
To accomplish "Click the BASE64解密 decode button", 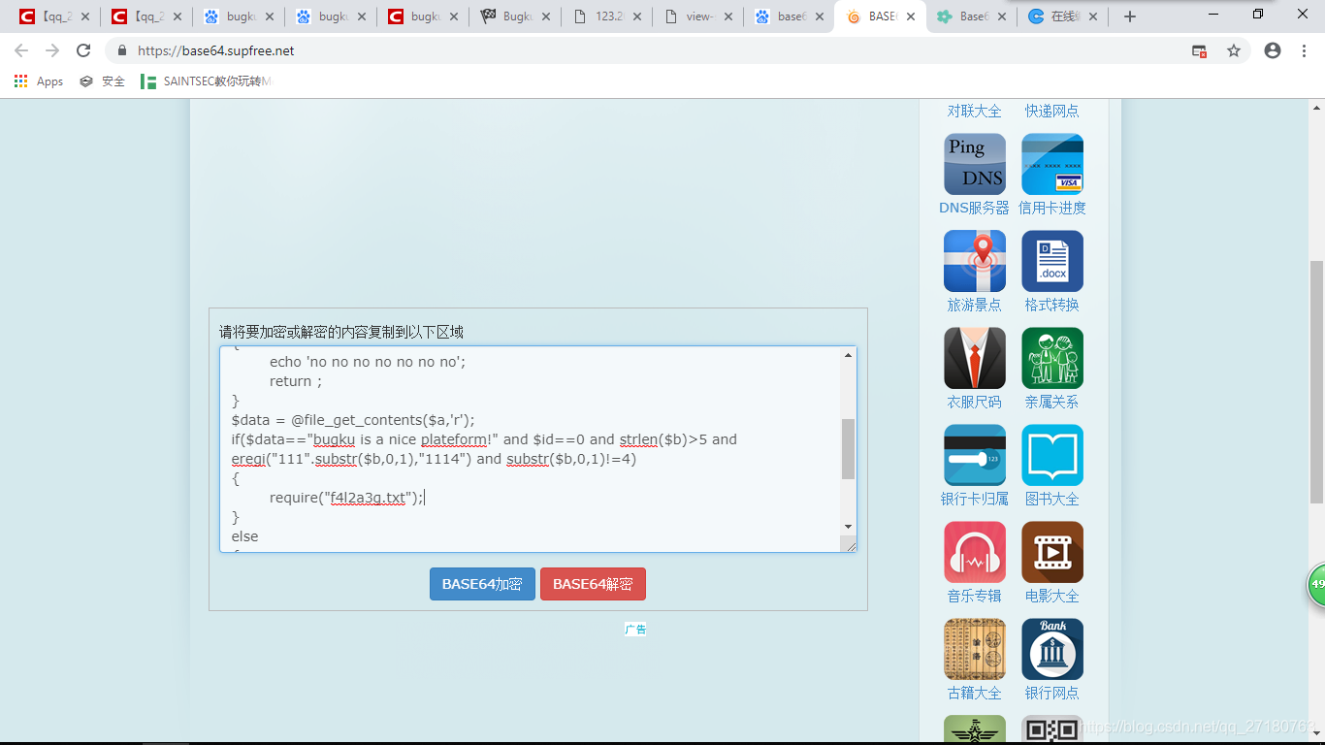I will 593,584.
